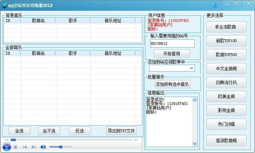255x153 pixels.
Task: Click the play button in the player bar
Action: click(7, 147)
